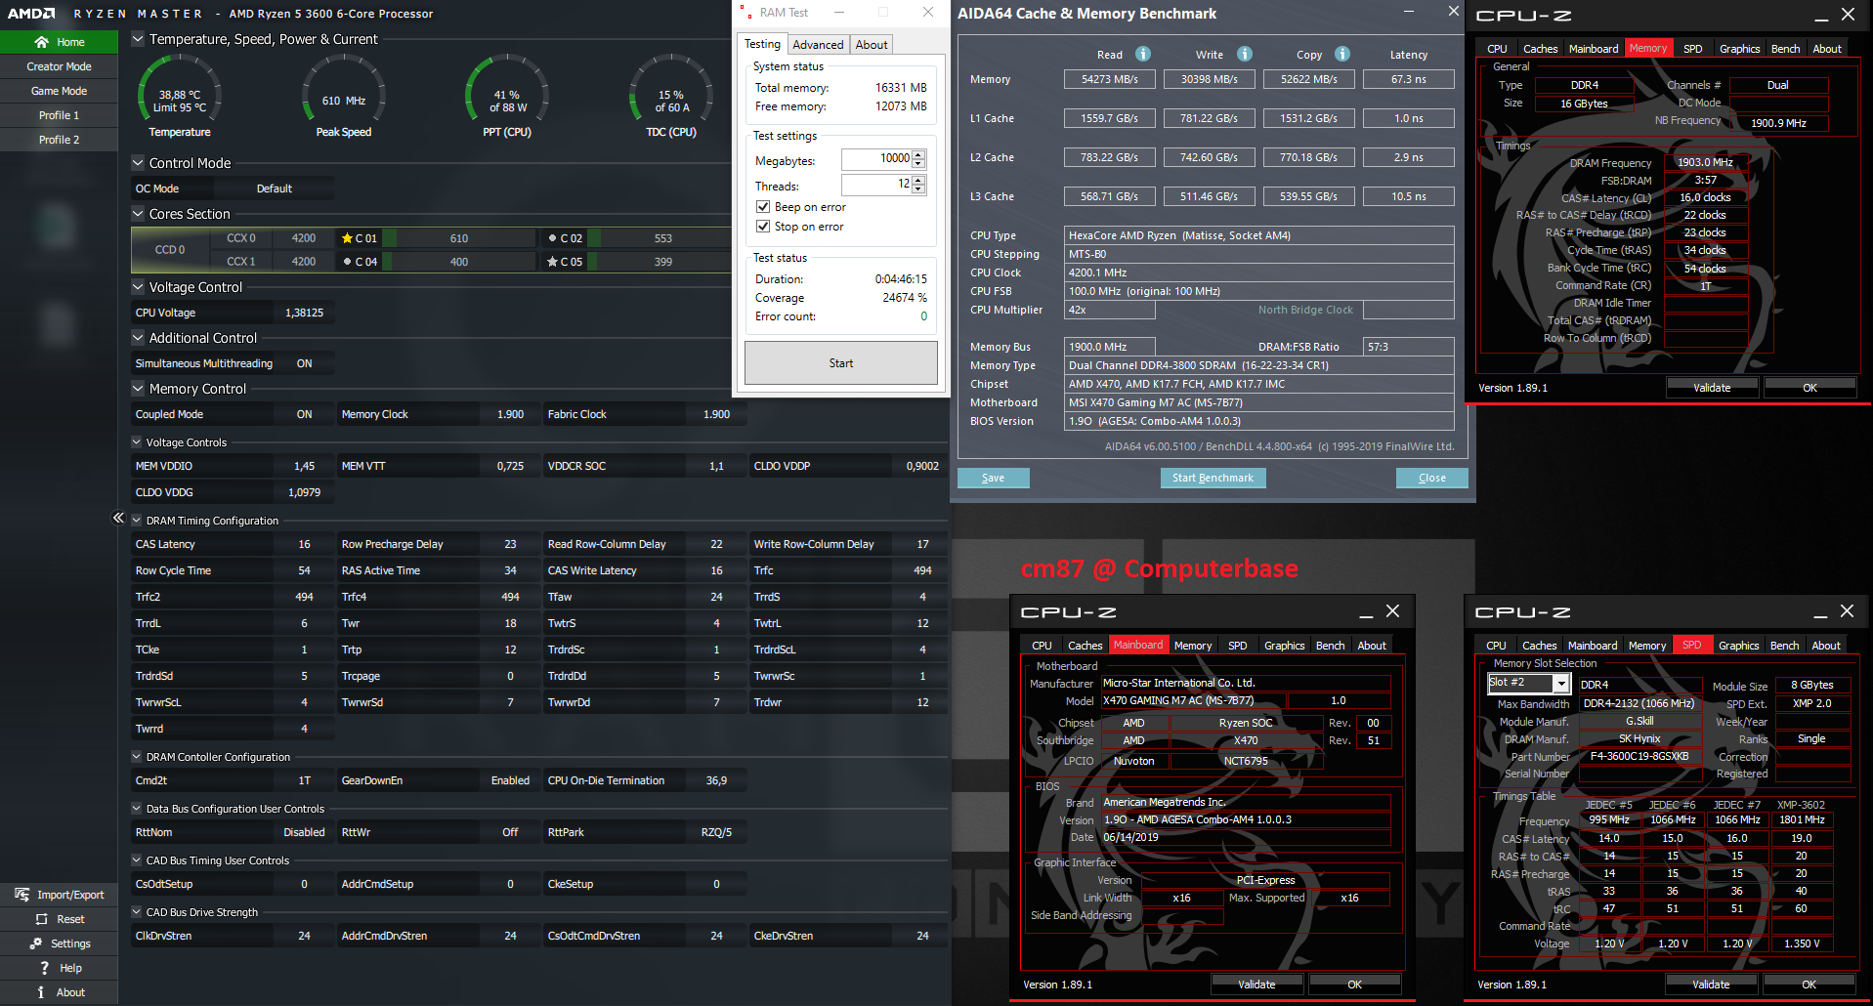Click OK in the CPU-Z Mainboard window
Screen dimensions: 1873x1006
click(1354, 985)
